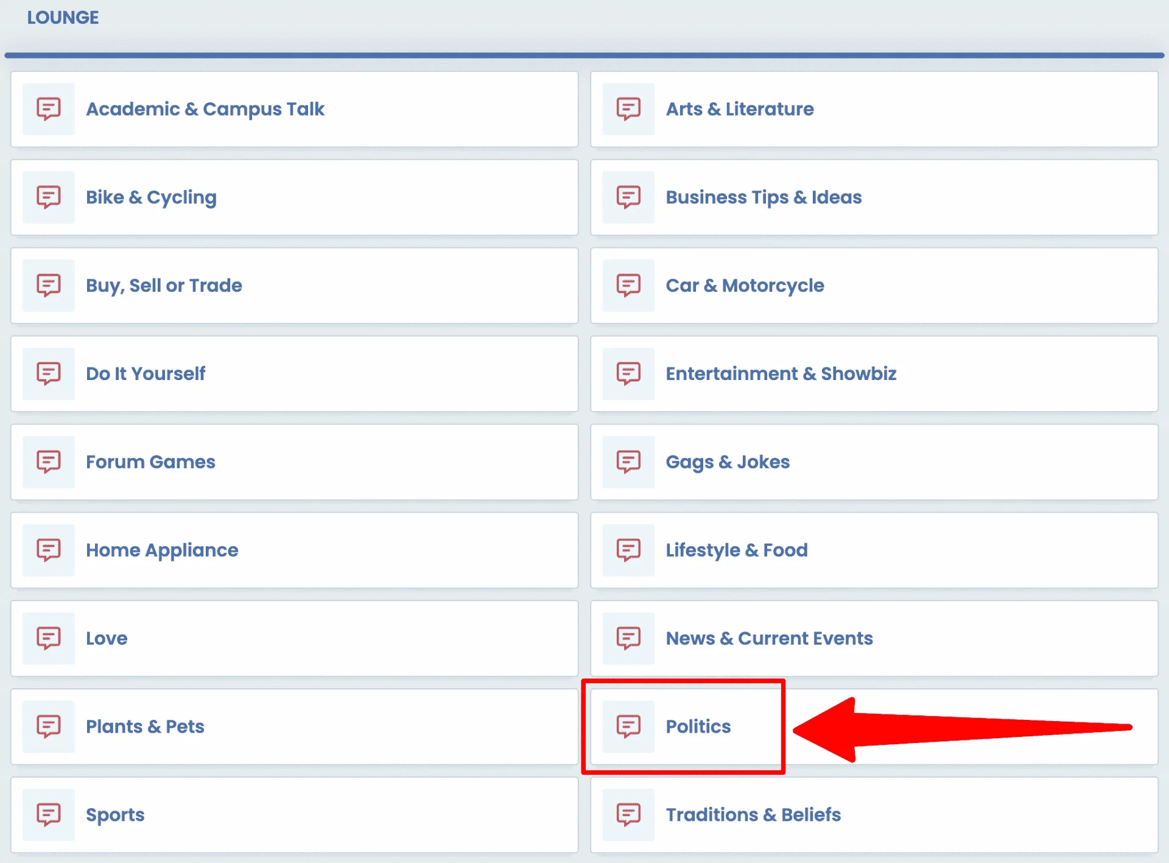Screen dimensions: 1169x863
Task: Click the chat icon beside Buy, Sell or Trade
Action: (49, 286)
